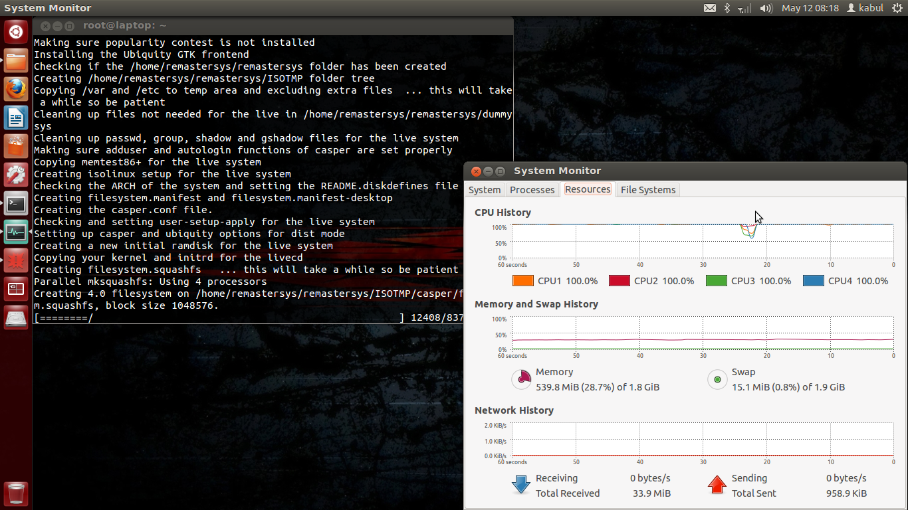Screen dimensions: 908x510
Task: Launch LibreOffice Writer from the launcher
Action: click(x=16, y=118)
